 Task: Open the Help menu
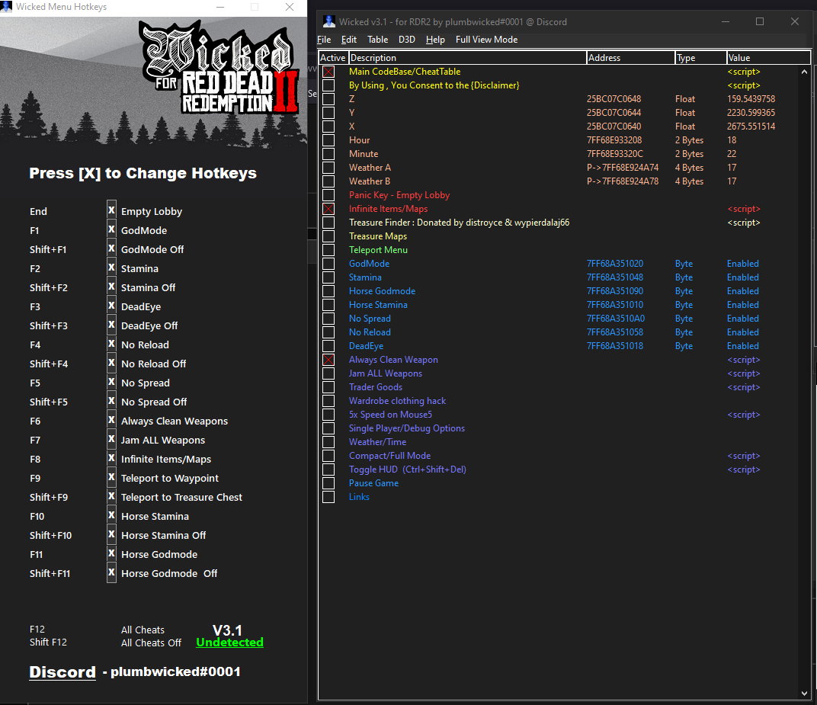tap(435, 39)
